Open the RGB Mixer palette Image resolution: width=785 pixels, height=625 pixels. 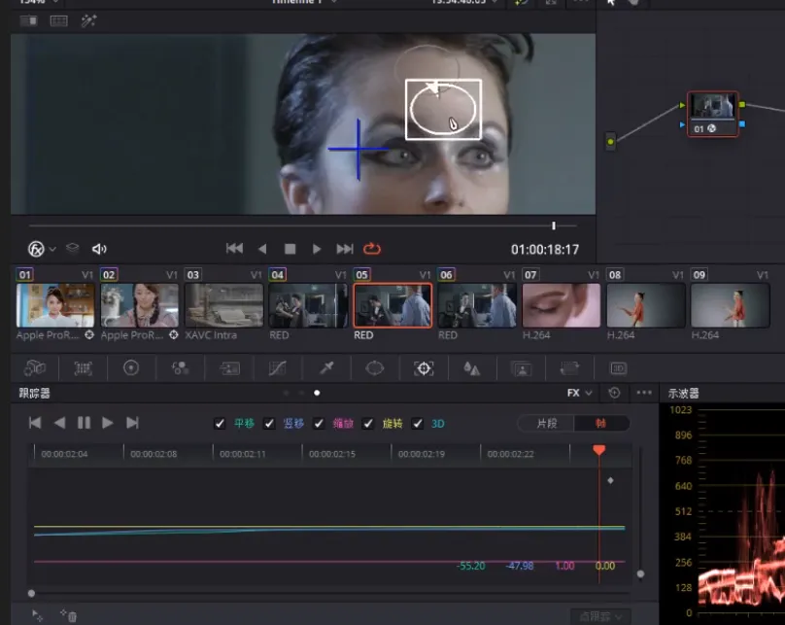180,368
